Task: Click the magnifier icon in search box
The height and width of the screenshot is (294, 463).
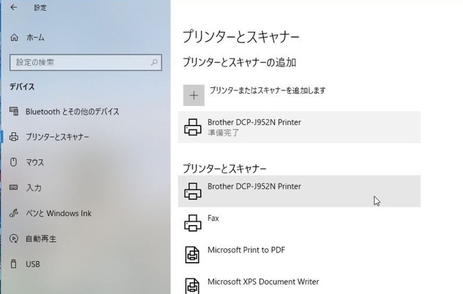Action: (x=154, y=62)
